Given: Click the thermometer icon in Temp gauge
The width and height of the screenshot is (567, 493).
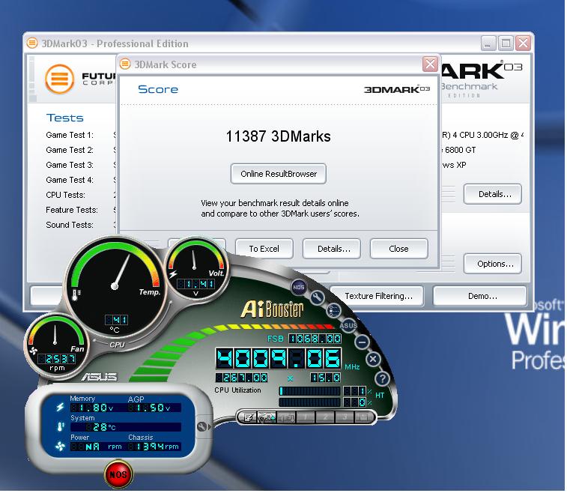Looking at the screenshot, I should [76, 294].
